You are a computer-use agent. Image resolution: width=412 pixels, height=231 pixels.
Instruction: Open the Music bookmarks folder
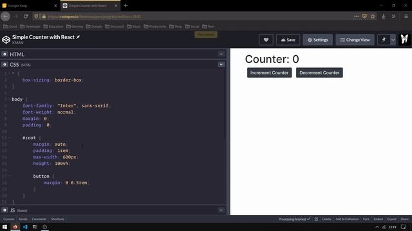point(134,26)
